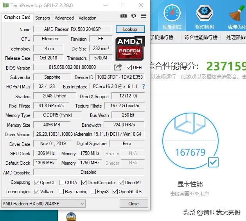Viewport: 246px width, 221px height.
Task: Toggle the Ray Tracing checkbox
Action: click(61, 192)
